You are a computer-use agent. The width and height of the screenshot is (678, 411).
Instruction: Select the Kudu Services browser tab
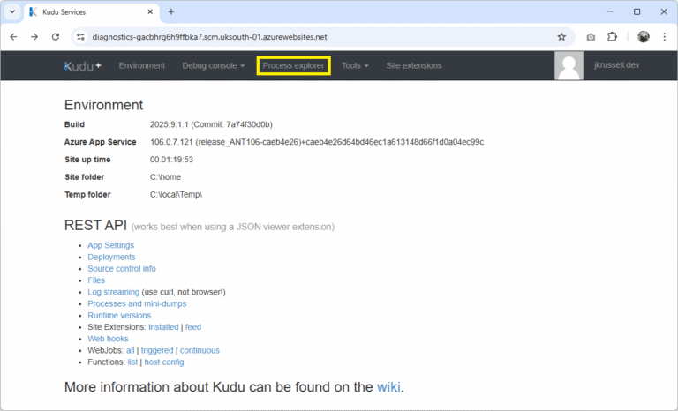point(92,12)
